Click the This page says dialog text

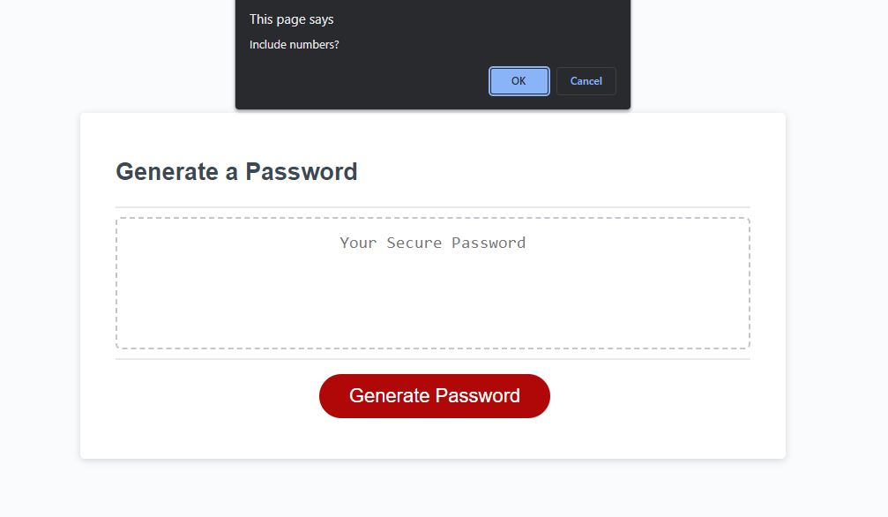[x=291, y=19]
